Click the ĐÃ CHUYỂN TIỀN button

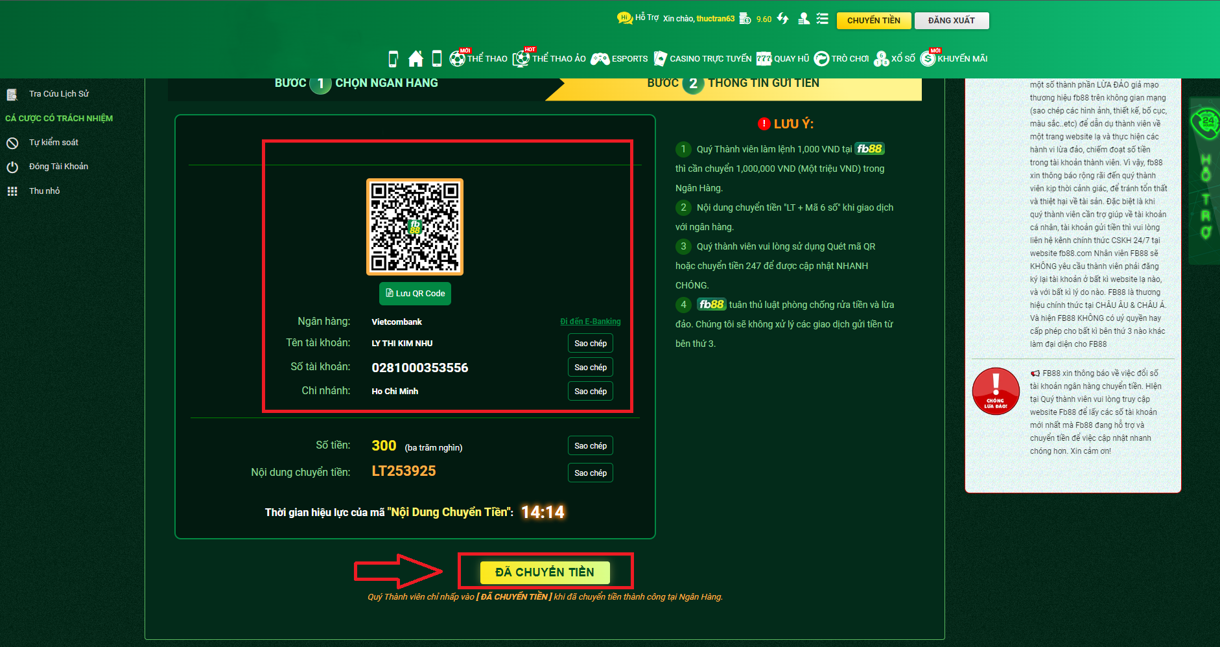tap(545, 572)
